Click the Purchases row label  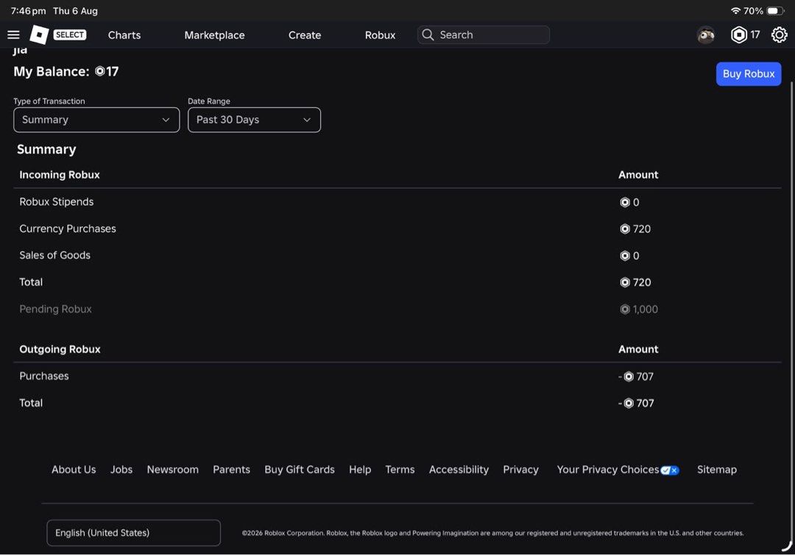point(44,376)
